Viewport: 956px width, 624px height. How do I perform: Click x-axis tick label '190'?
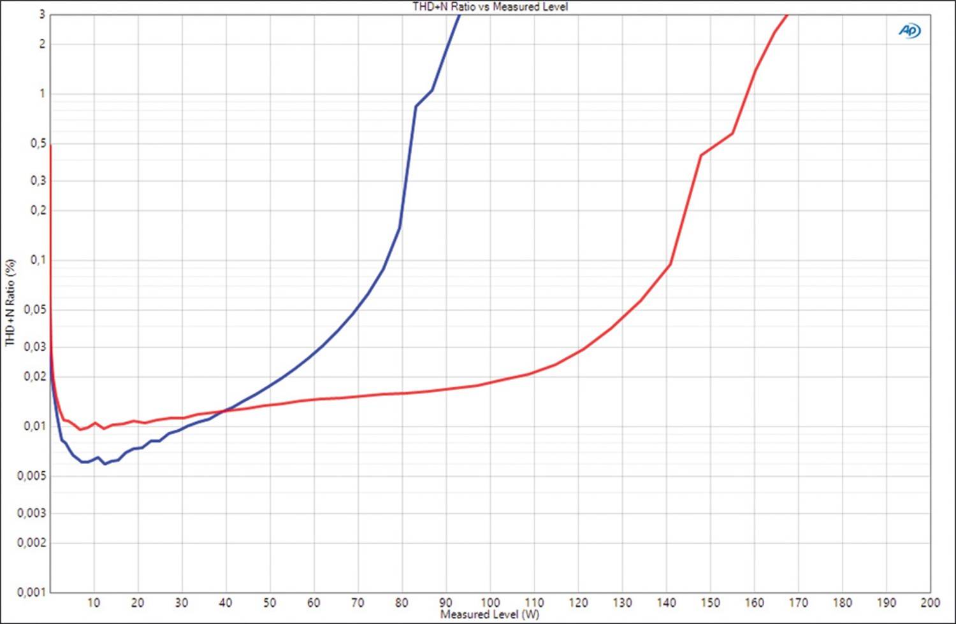886,602
